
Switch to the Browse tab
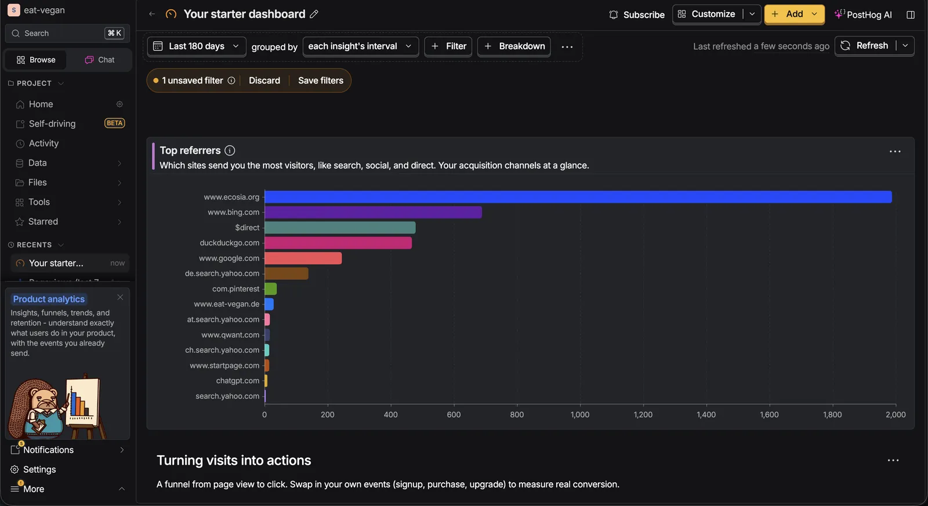point(36,60)
